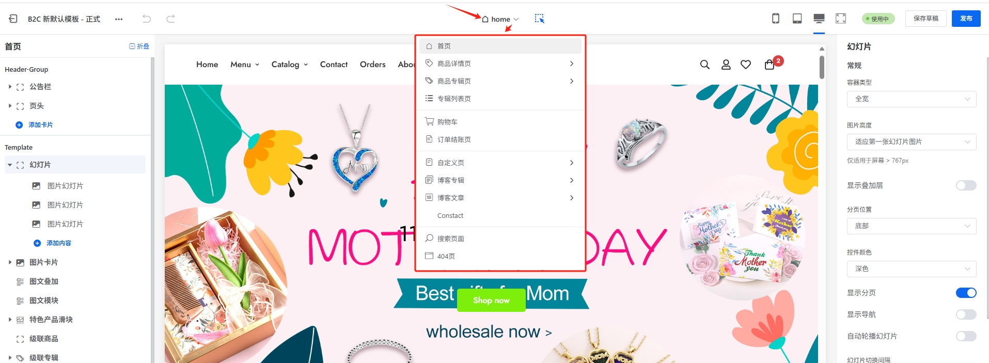Enable the 显示叠加层 toggle
This screenshot has width=989, height=363.
pyautogui.click(x=966, y=185)
